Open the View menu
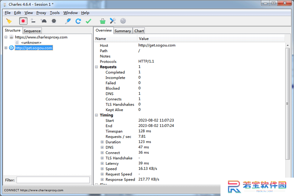This screenshot has width=294, height=196. point(29,13)
